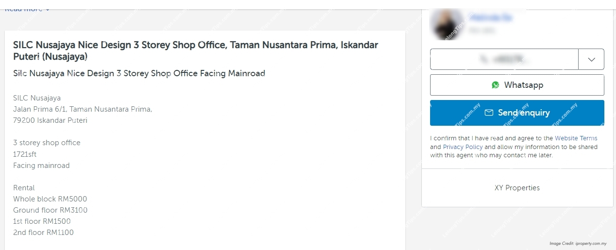Click the Facing Mainroad subtitle line
The height and width of the screenshot is (250, 616).
click(139, 74)
